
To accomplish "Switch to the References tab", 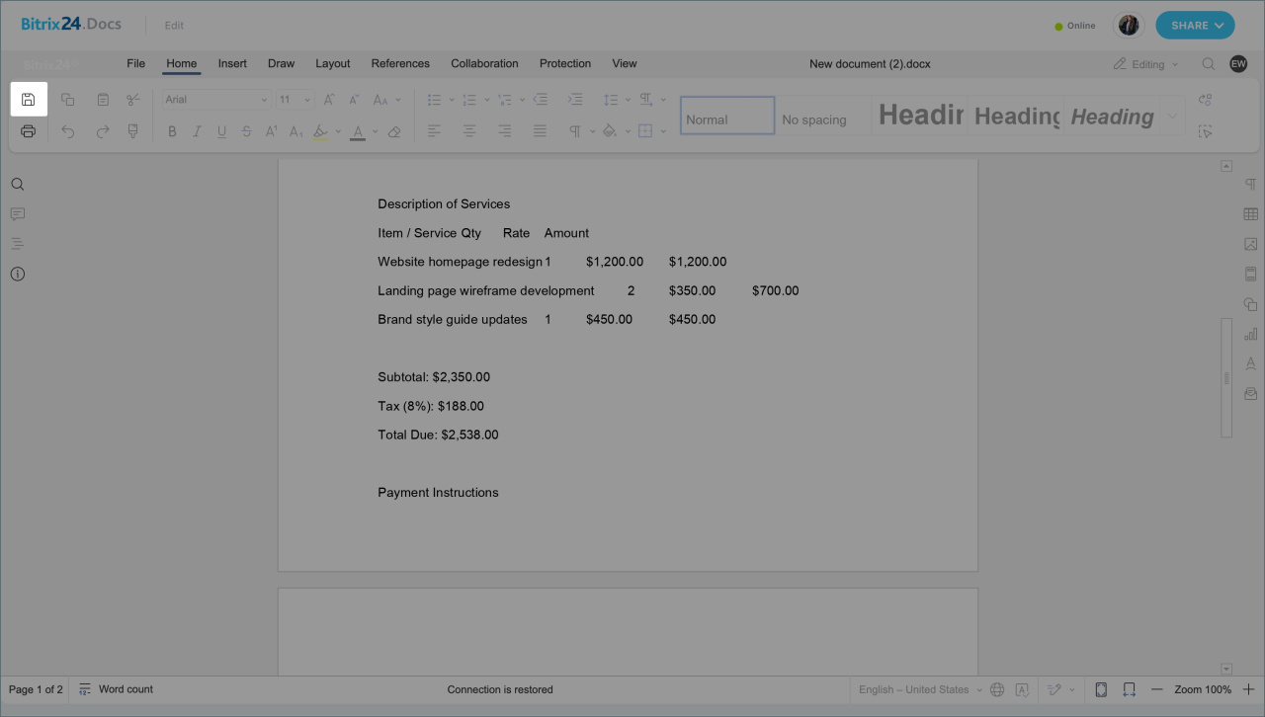I will click(400, 63).
